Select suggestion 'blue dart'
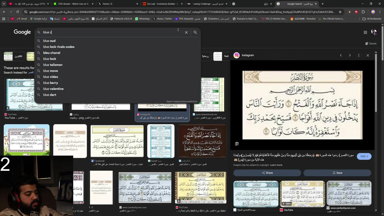The width and height of the screenshot is (384, 216). [117, 95]
